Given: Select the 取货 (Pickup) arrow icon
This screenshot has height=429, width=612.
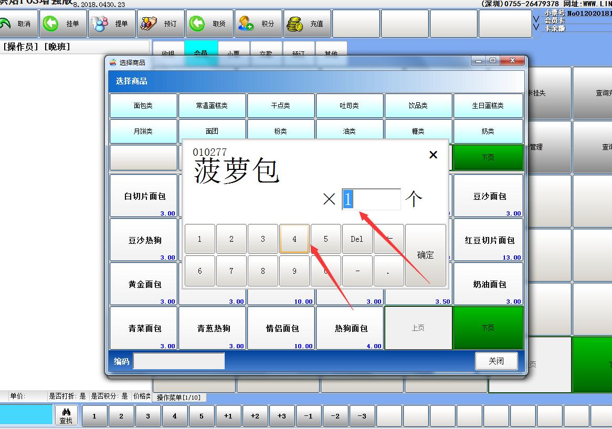Looking at the screenshot, I should [196, 23].
